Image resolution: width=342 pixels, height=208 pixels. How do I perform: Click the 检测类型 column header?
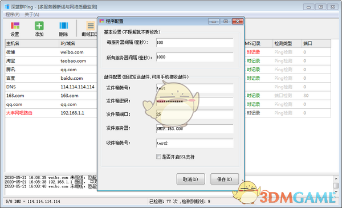[287, 43]
